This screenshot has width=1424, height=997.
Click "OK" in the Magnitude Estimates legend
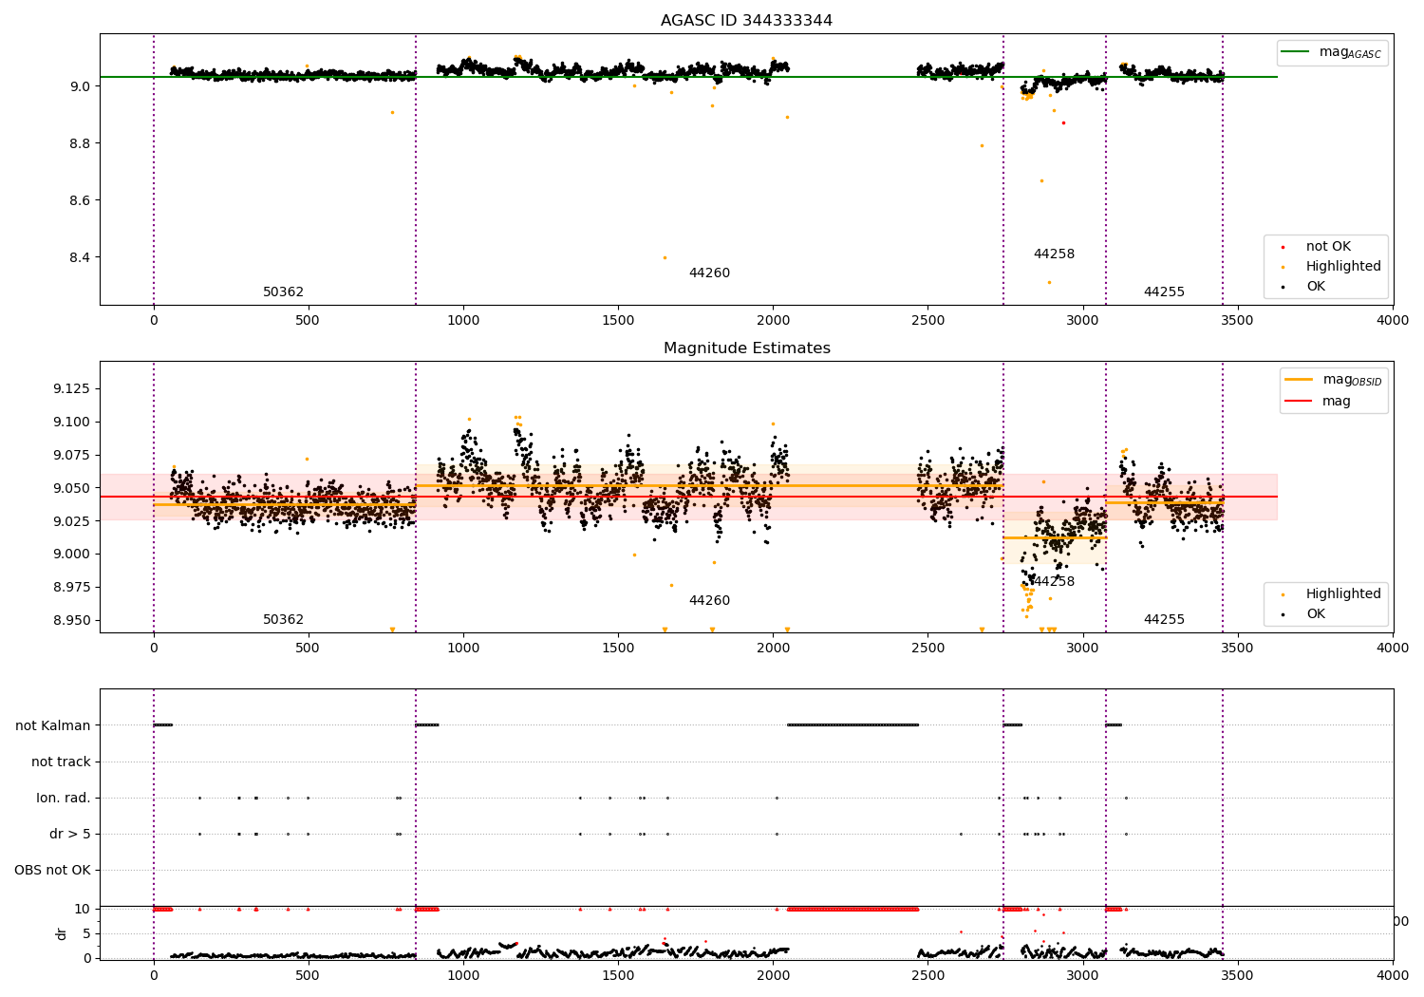point(1316,614)
